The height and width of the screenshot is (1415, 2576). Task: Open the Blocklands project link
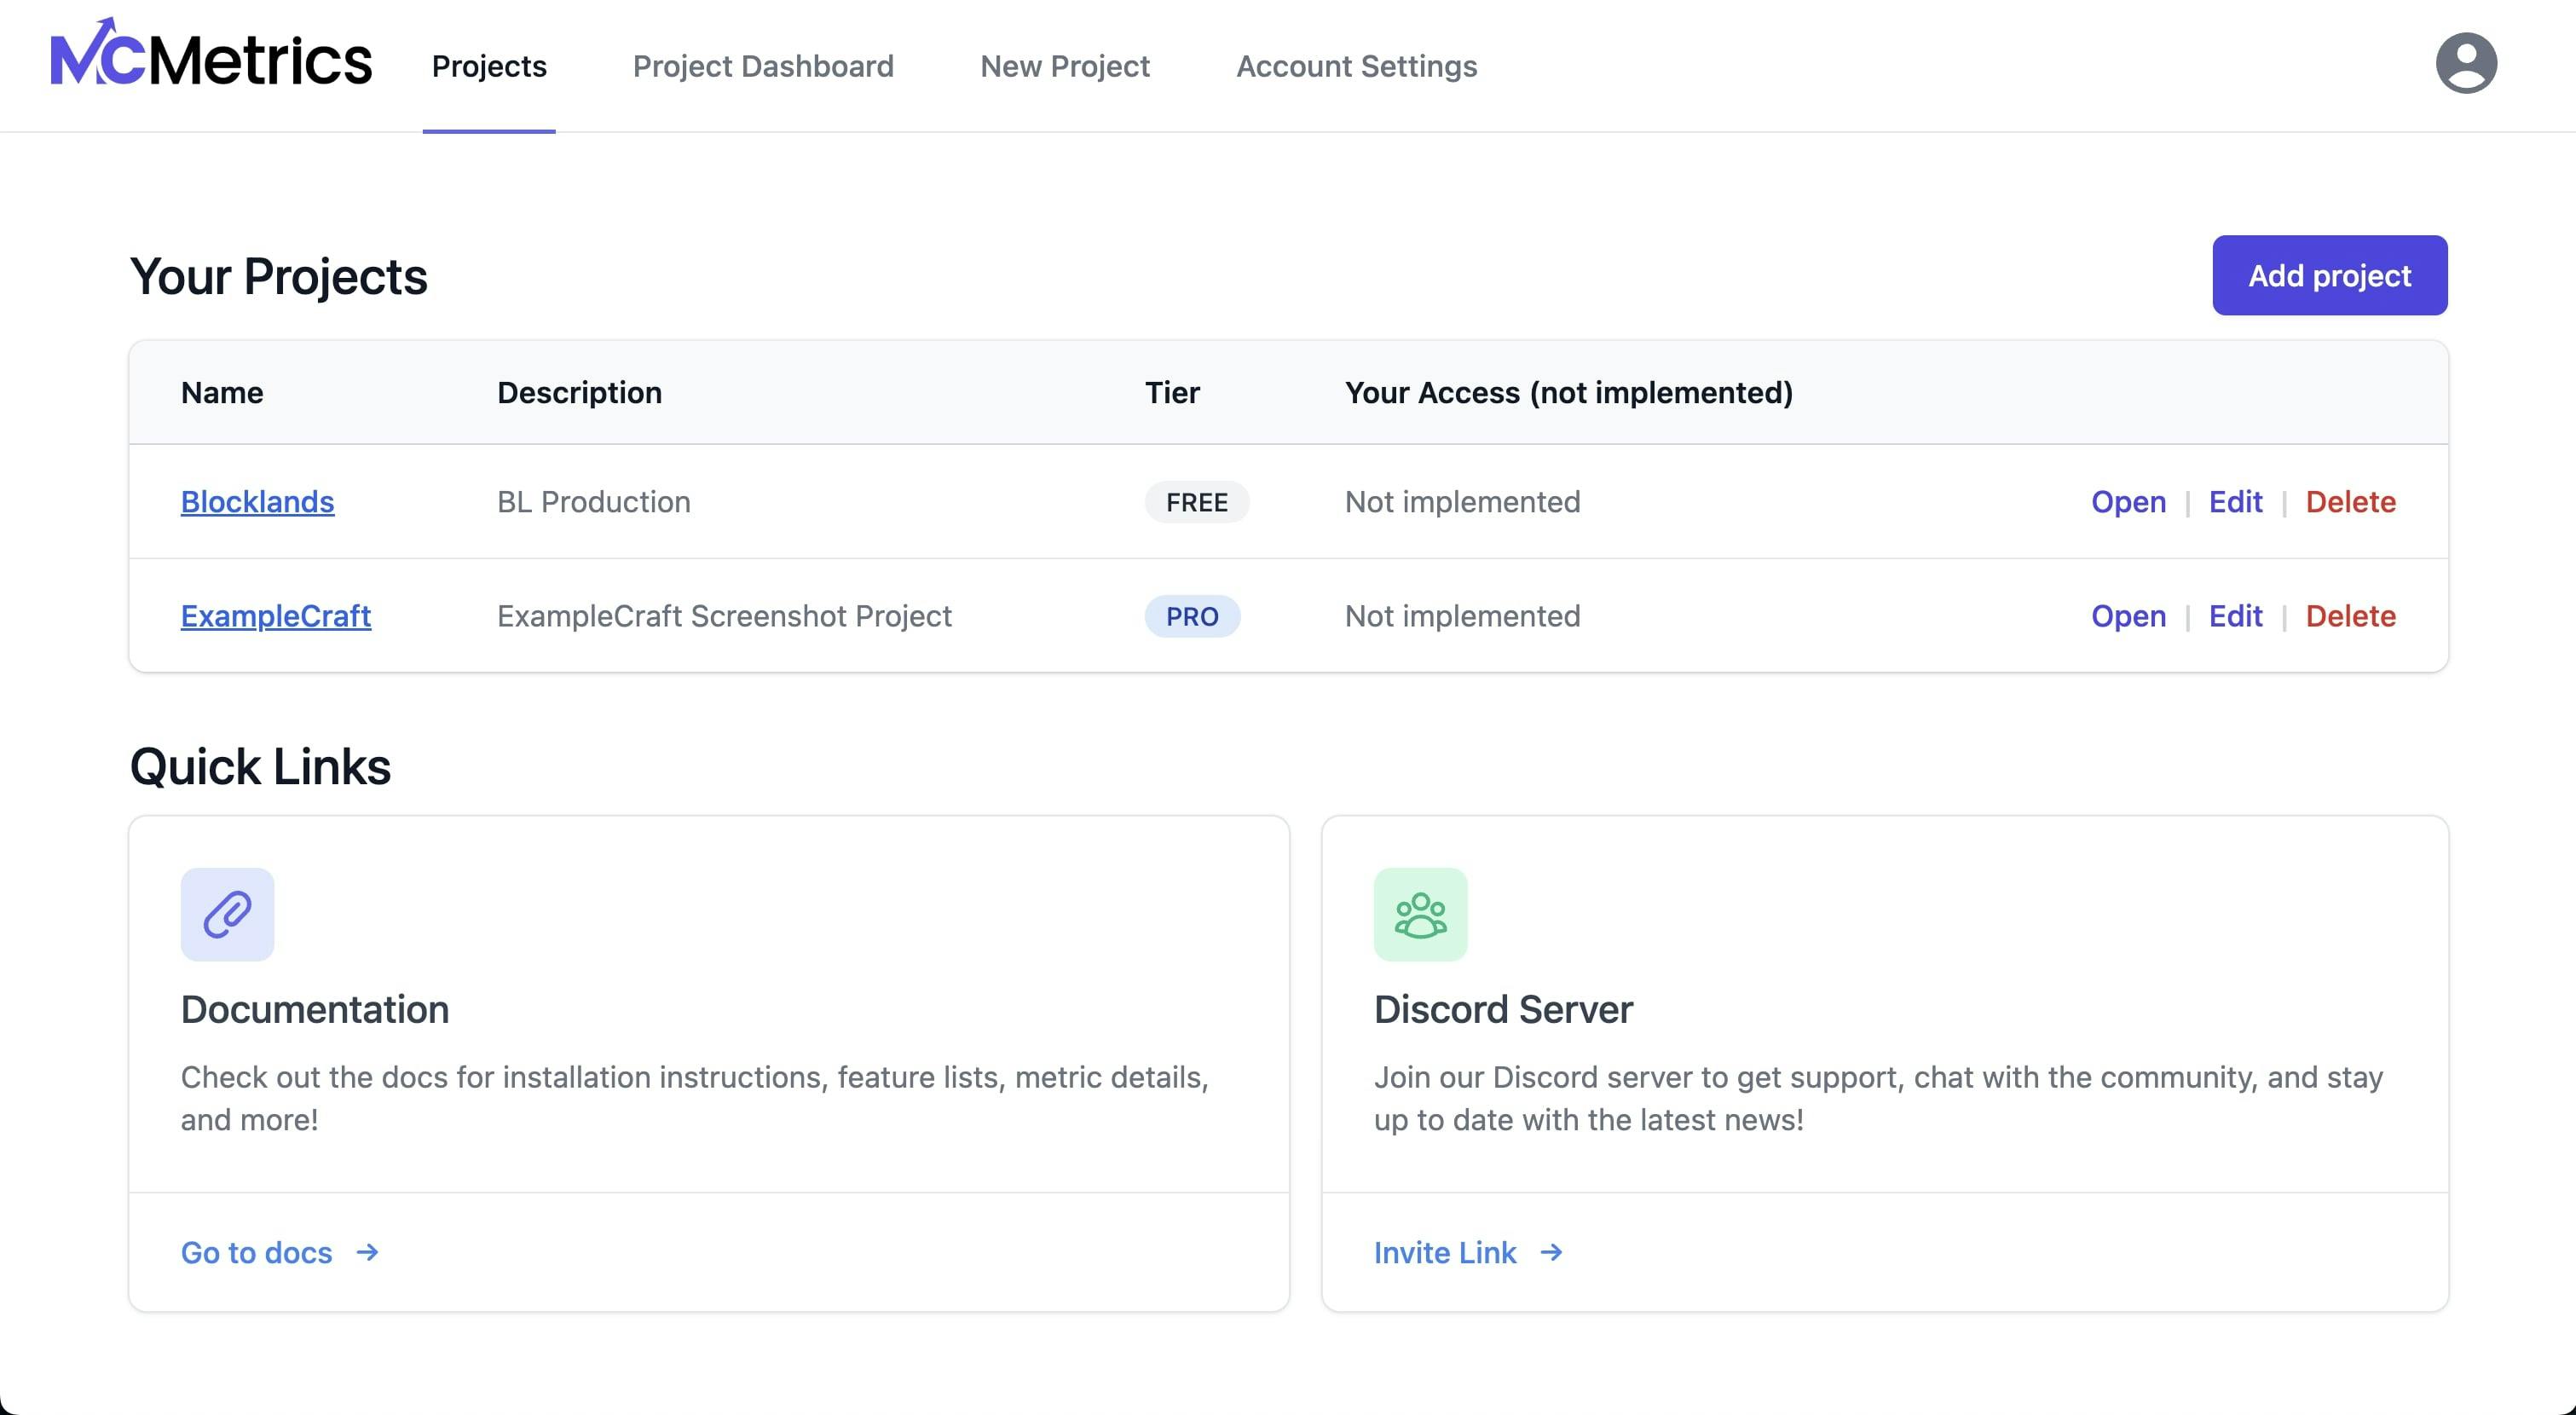pyautogui.click(x=256, y=500)
